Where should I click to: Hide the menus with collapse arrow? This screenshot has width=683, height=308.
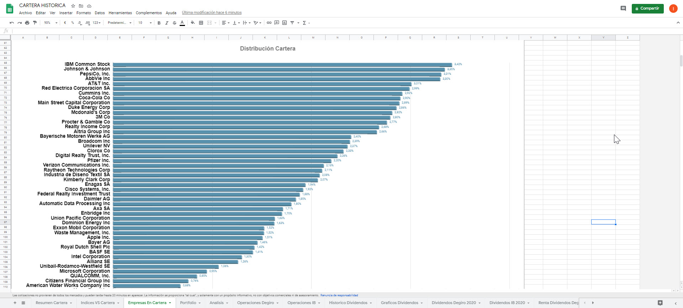(678, 23)
